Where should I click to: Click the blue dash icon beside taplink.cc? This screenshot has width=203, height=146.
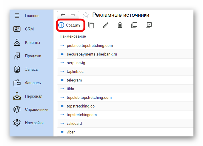coord(62,71)
